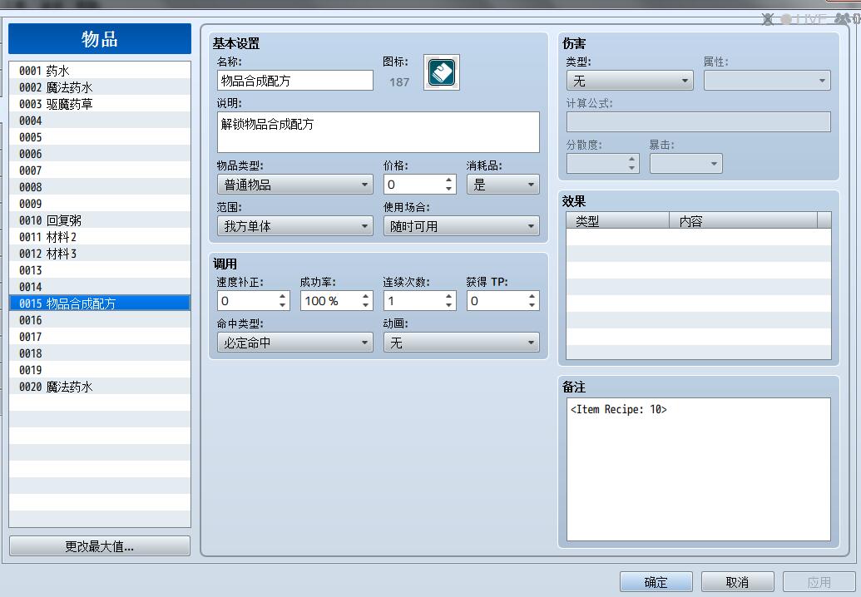Open the 伤害 类型 dropdown set to 无

(630, 81)
